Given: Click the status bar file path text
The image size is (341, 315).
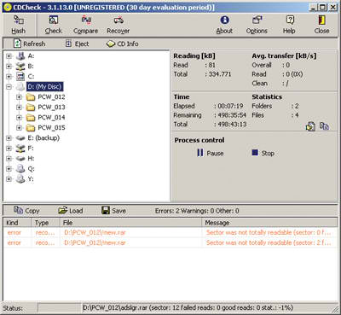Looking at the screenshot, I should 188,308.
